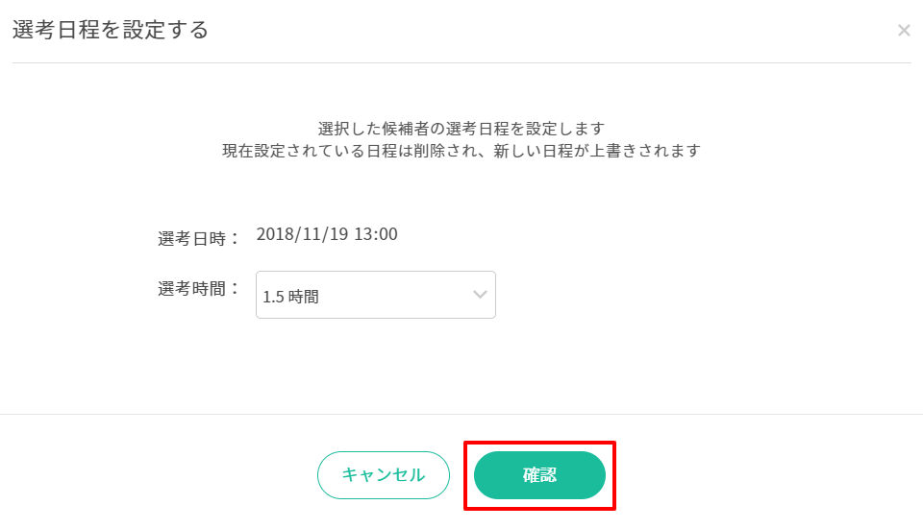Click the 確認 confirm button
The image size is (923, 529).
[x=539, y=475]
